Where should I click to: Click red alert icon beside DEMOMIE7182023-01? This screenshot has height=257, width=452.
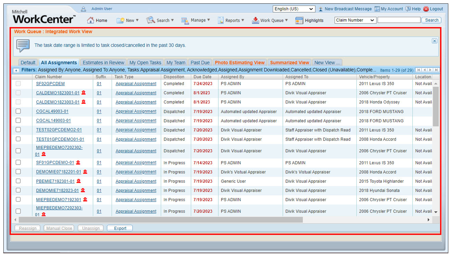click(x=83, y=190)
